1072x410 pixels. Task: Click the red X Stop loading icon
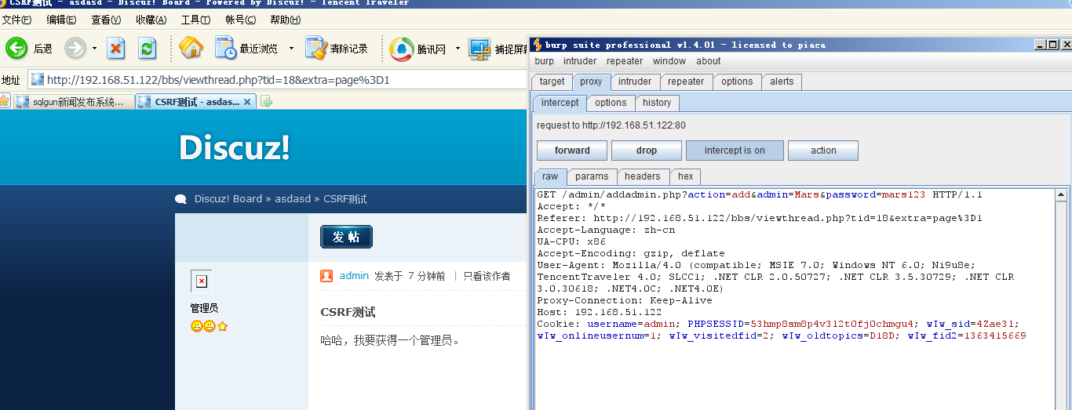[x=116, y=49]
